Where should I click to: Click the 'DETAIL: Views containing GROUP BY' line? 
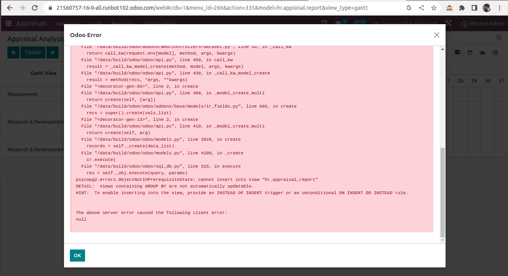pyautogui.click(x=165, y=186)
